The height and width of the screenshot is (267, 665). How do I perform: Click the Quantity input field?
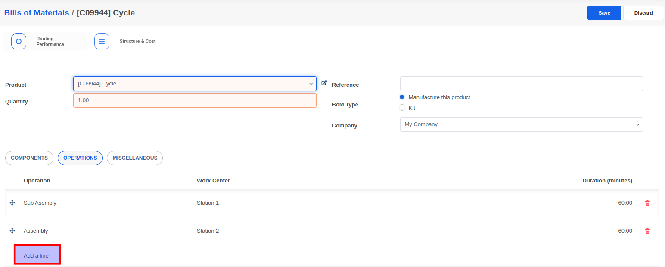coord(195,100)
